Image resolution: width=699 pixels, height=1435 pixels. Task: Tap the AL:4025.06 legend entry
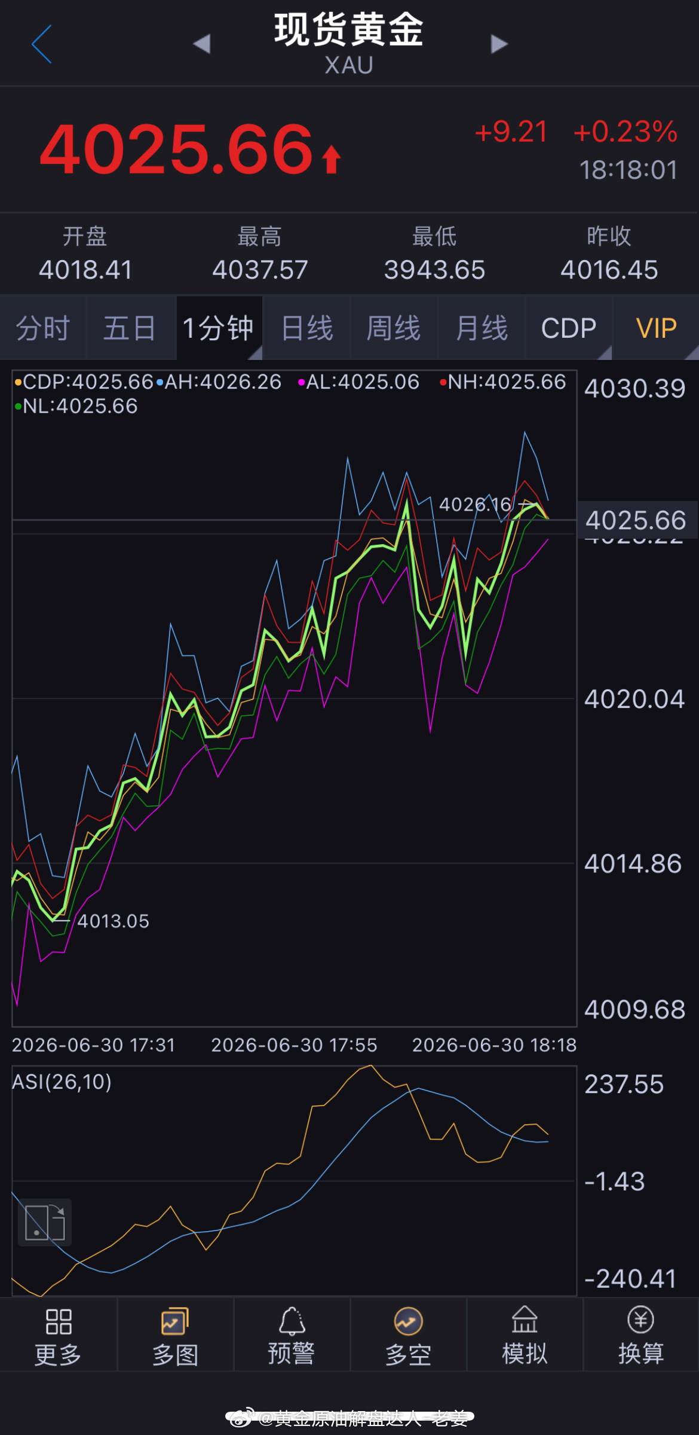point(358,381)
